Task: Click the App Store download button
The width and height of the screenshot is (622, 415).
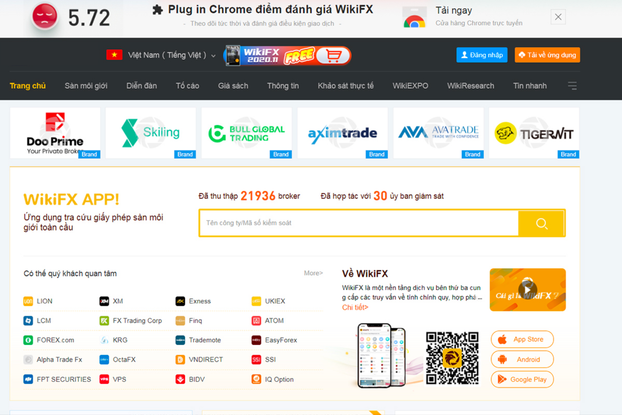Action: (522, 339)
